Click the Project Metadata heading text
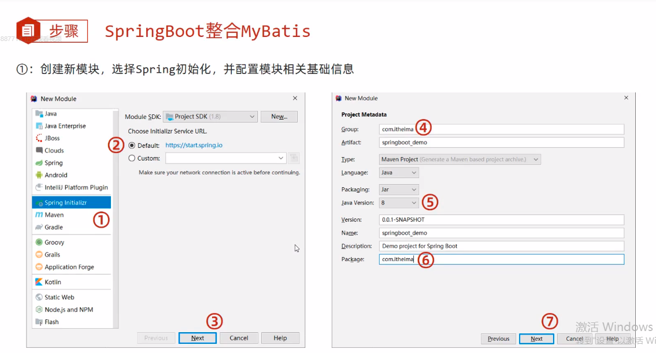The image size is (656, 353). click(364, 114)
